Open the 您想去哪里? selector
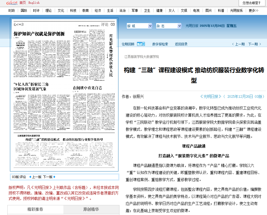This screenshot has height=215, width=267. 252,3
